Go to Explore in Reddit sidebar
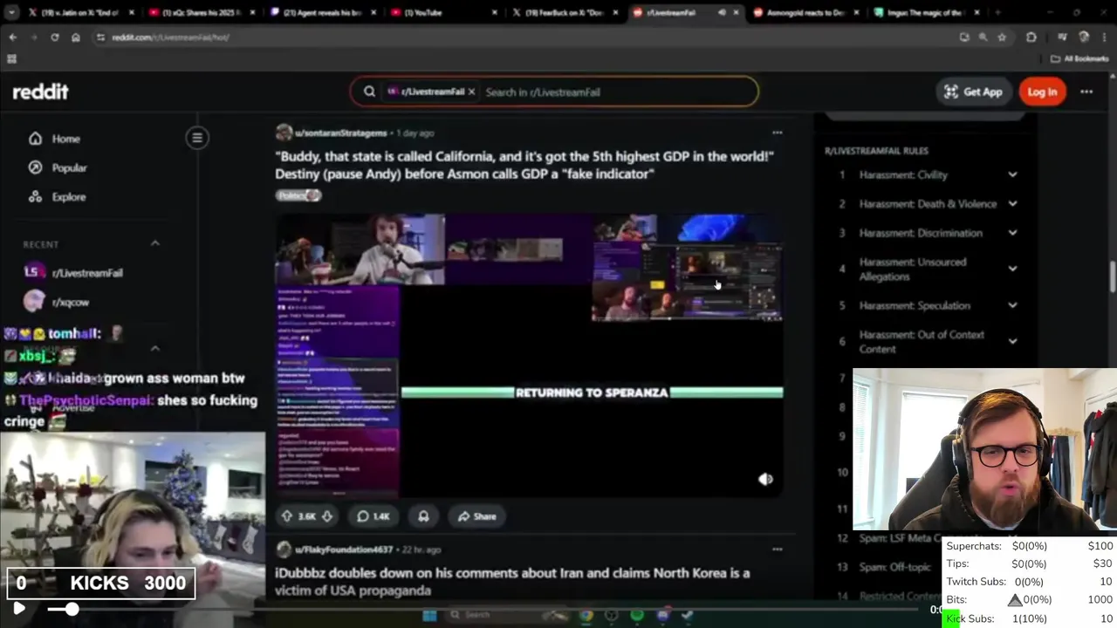This screenshot has height=628, width=1117. [58, 197]
